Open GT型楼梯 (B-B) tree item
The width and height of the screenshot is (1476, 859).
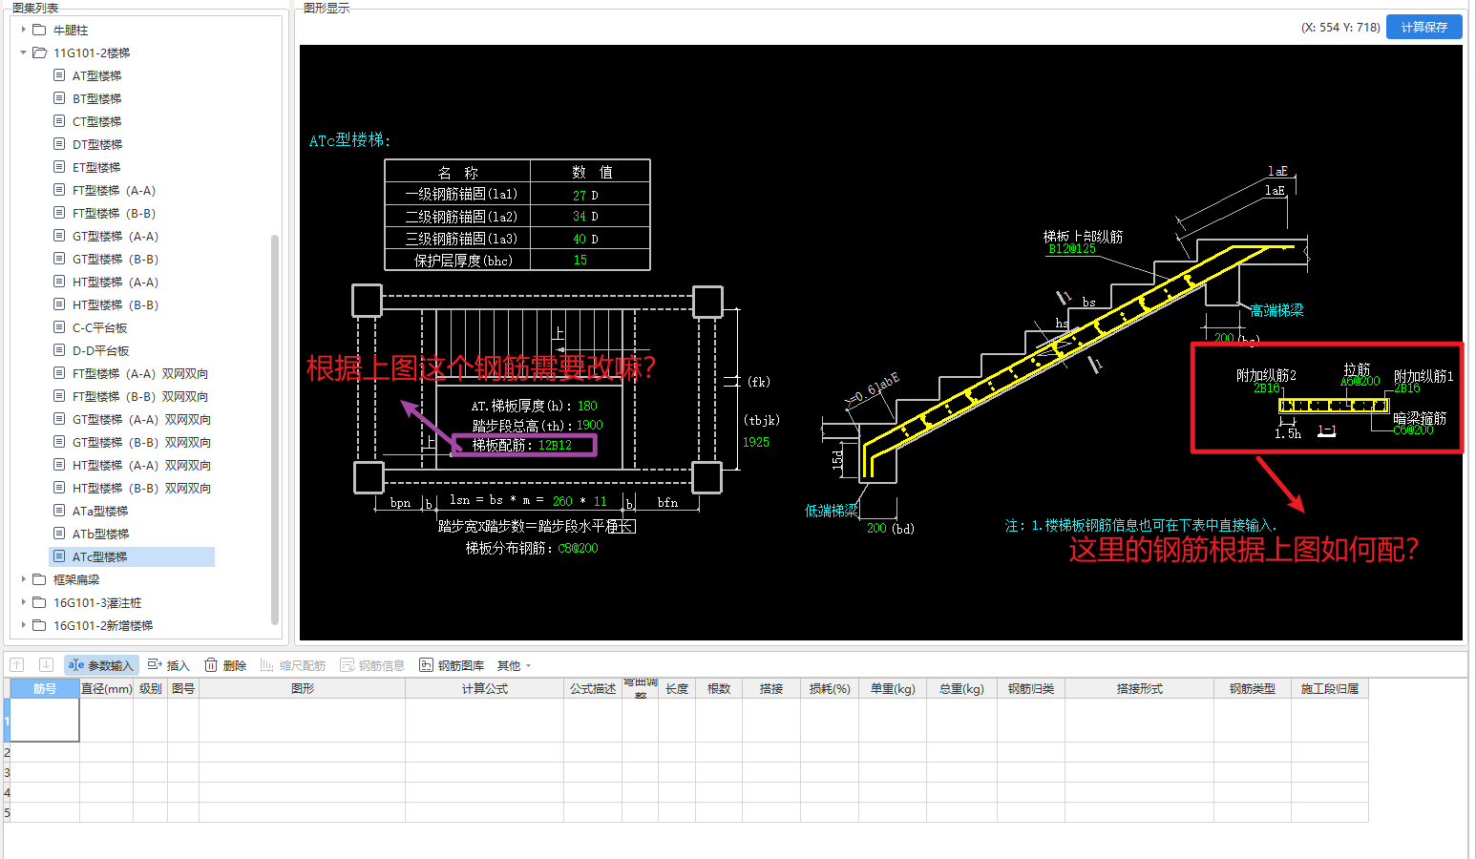click(x=116, y=259)
